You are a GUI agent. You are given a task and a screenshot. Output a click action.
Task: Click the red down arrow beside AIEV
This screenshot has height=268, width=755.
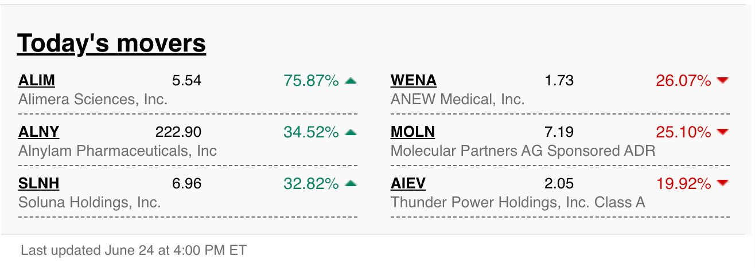tap(723, 184)
